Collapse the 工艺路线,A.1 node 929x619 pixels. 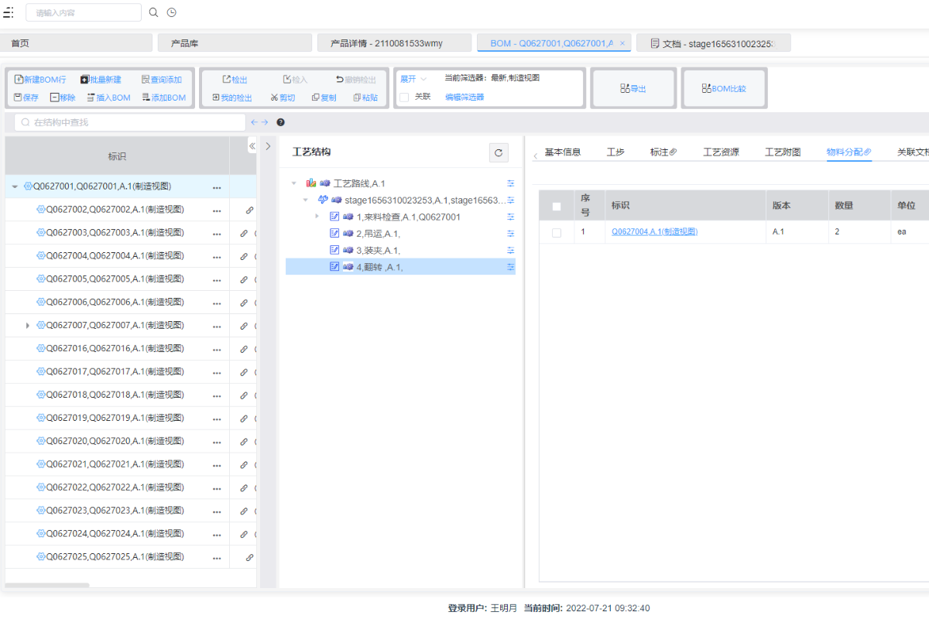pyautogui.click(x=294, y=183)
